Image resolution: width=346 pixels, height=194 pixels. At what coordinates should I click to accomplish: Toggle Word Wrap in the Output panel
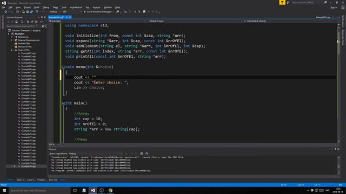(147, 154)
